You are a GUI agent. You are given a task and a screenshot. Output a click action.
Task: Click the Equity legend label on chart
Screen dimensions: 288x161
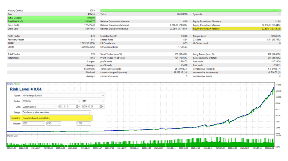click(x=18, y=84)
